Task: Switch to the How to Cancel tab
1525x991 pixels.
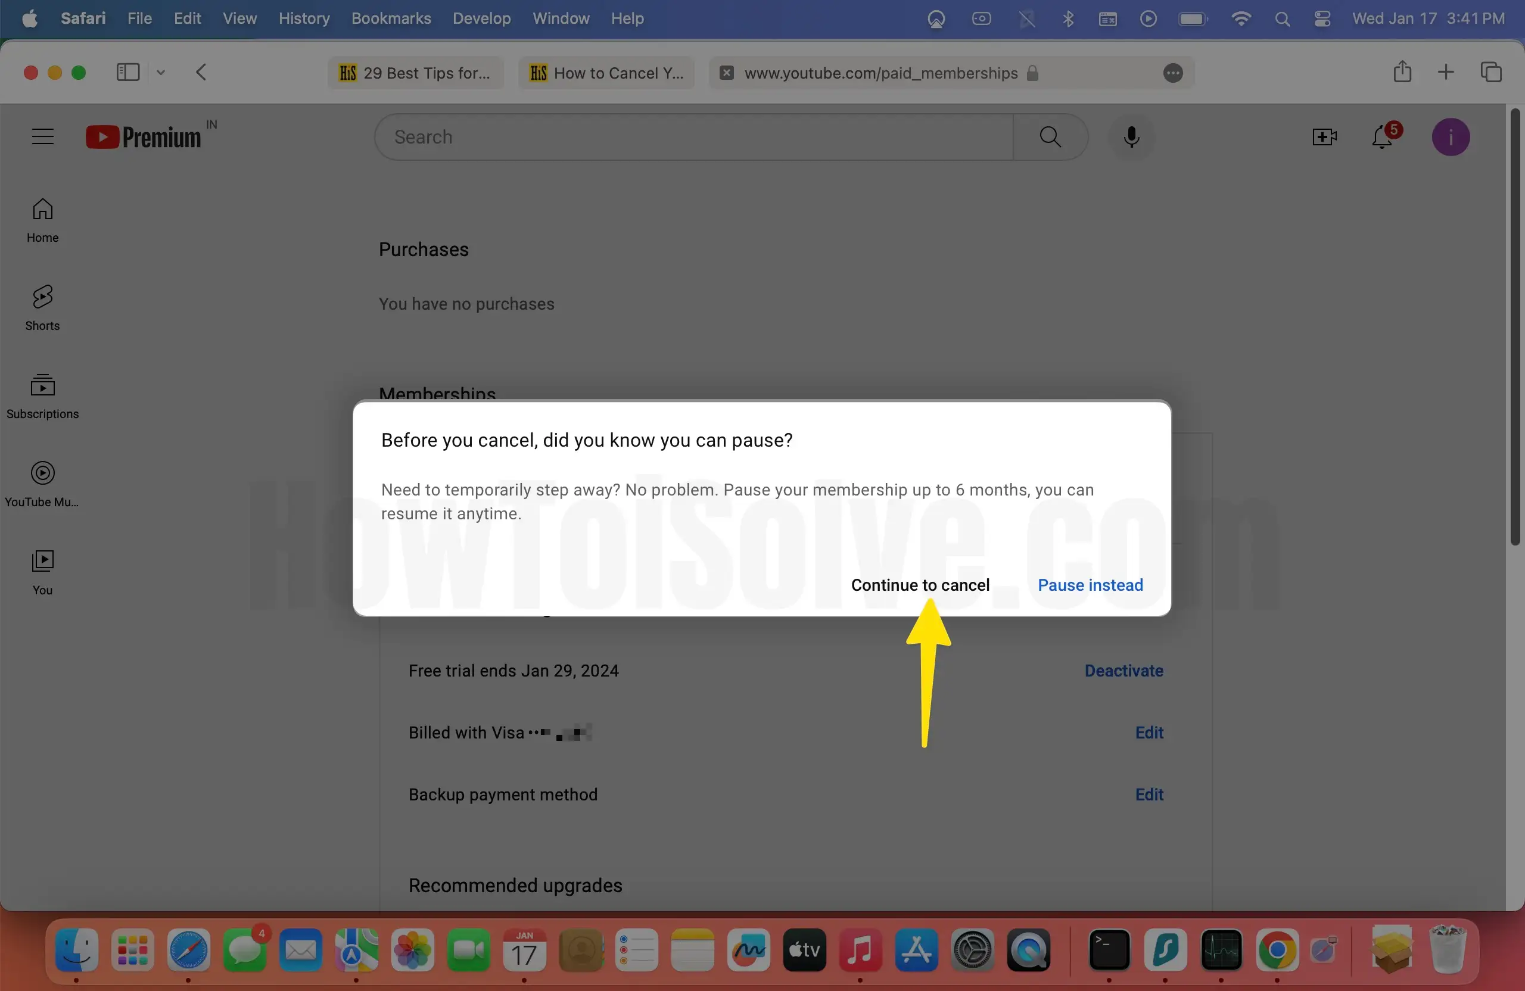Action: pyautogui.click(x=605, y=73)
